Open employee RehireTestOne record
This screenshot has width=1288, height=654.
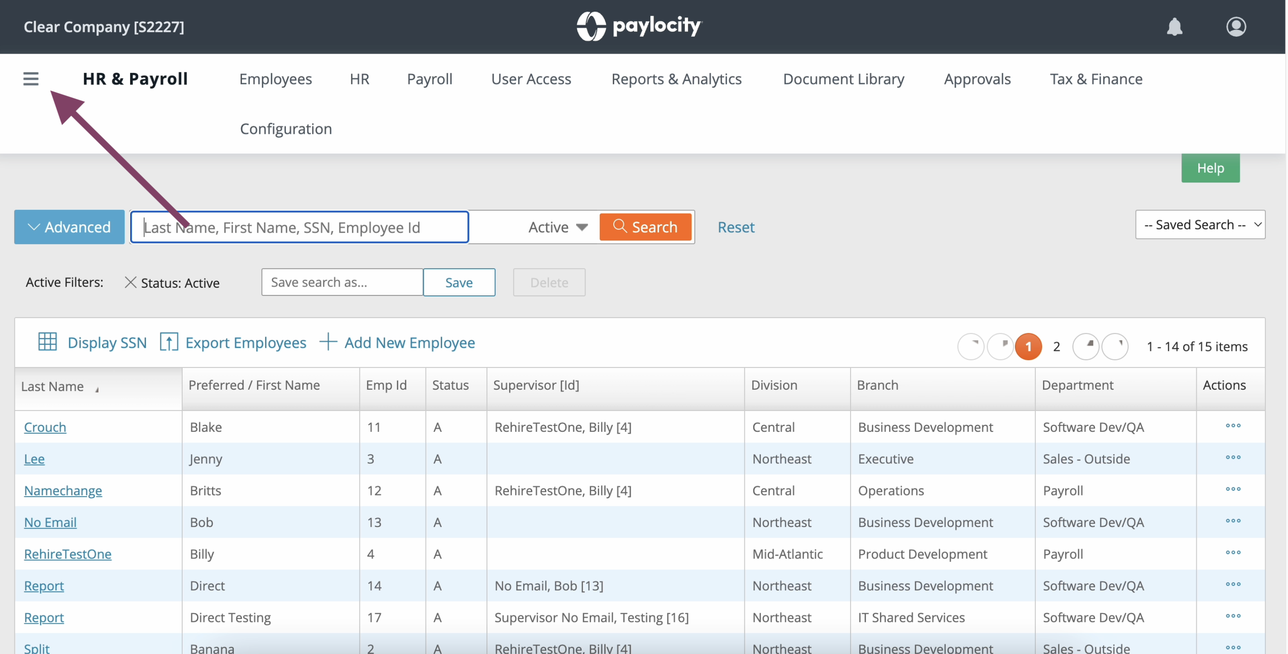67,554
